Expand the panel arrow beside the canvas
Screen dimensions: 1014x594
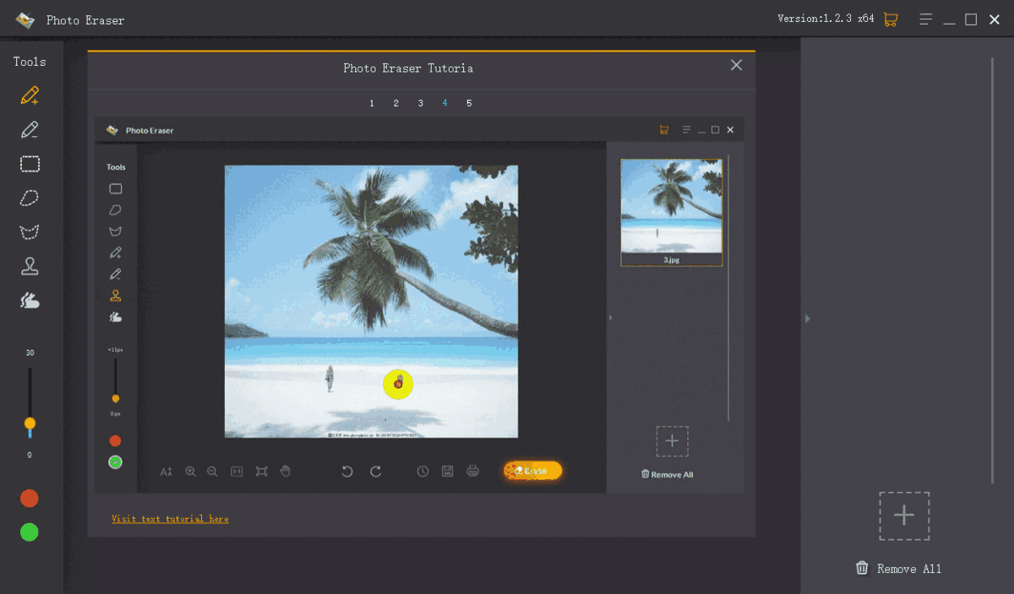[x=610, y=319]
